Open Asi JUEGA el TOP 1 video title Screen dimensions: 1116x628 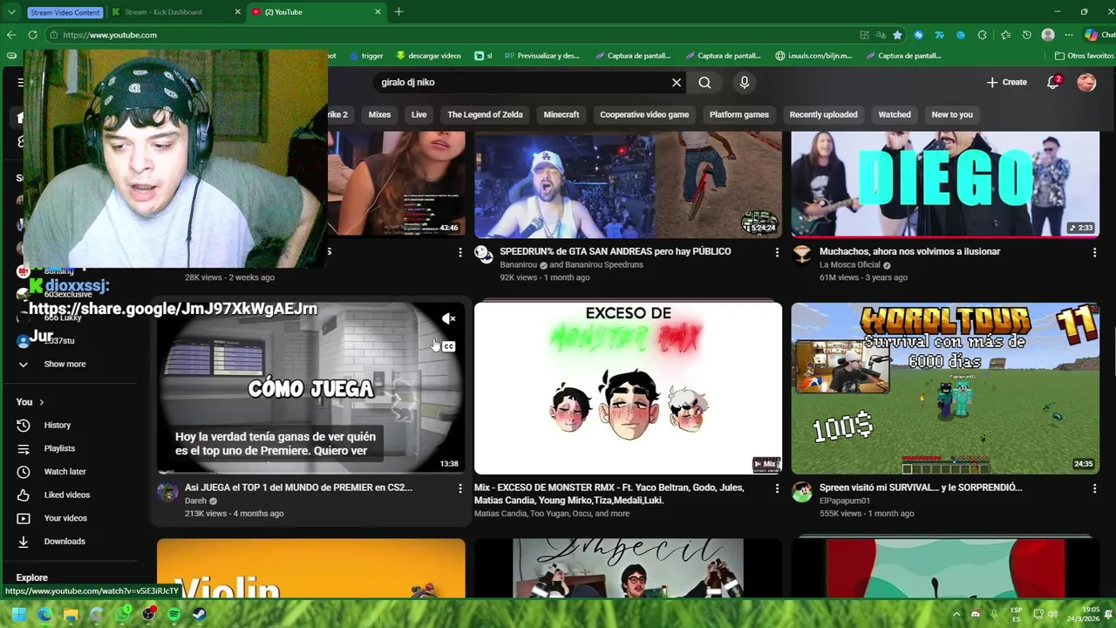(298, 488)
